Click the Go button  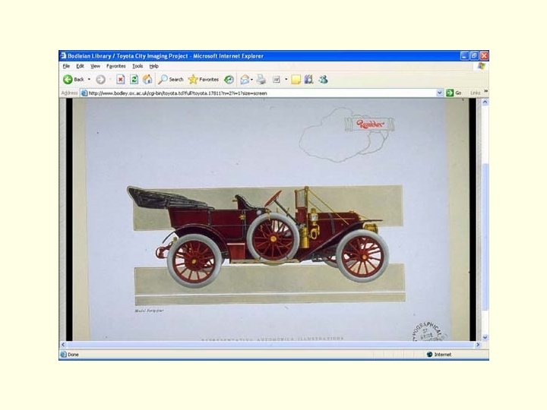click(454, 93)
